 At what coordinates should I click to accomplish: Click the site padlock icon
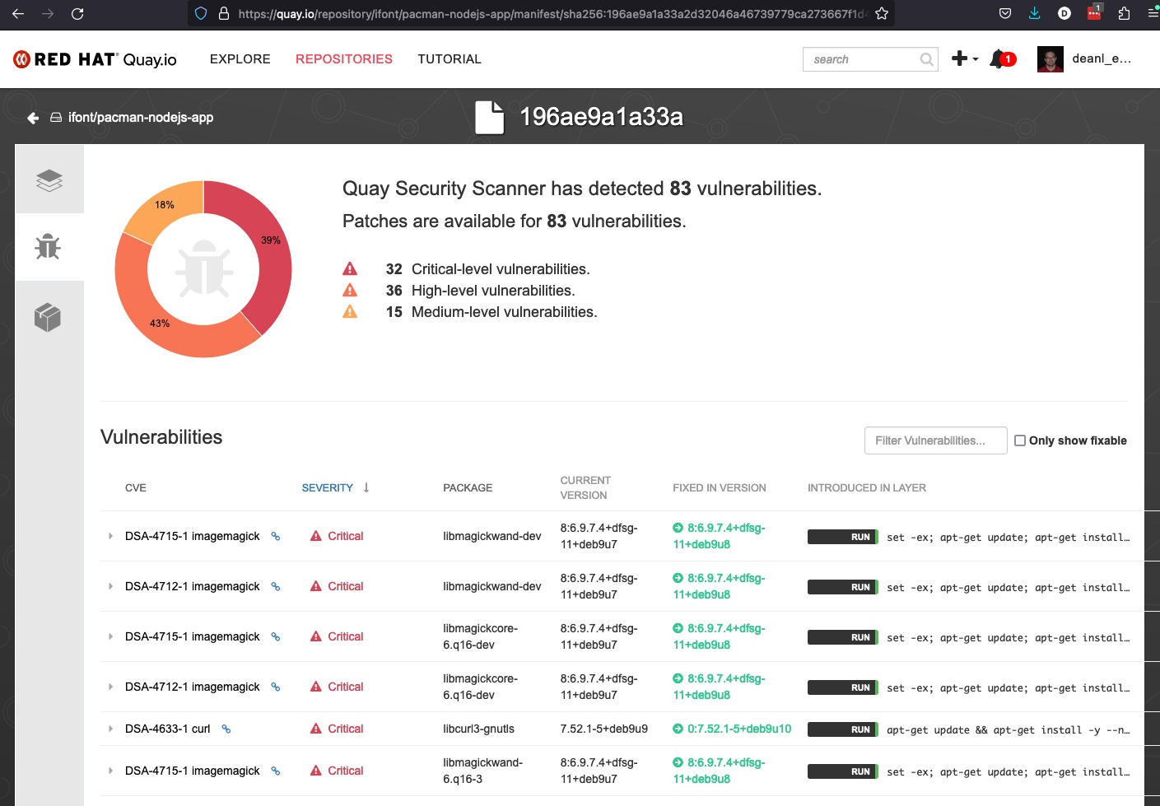click(224, 14)
